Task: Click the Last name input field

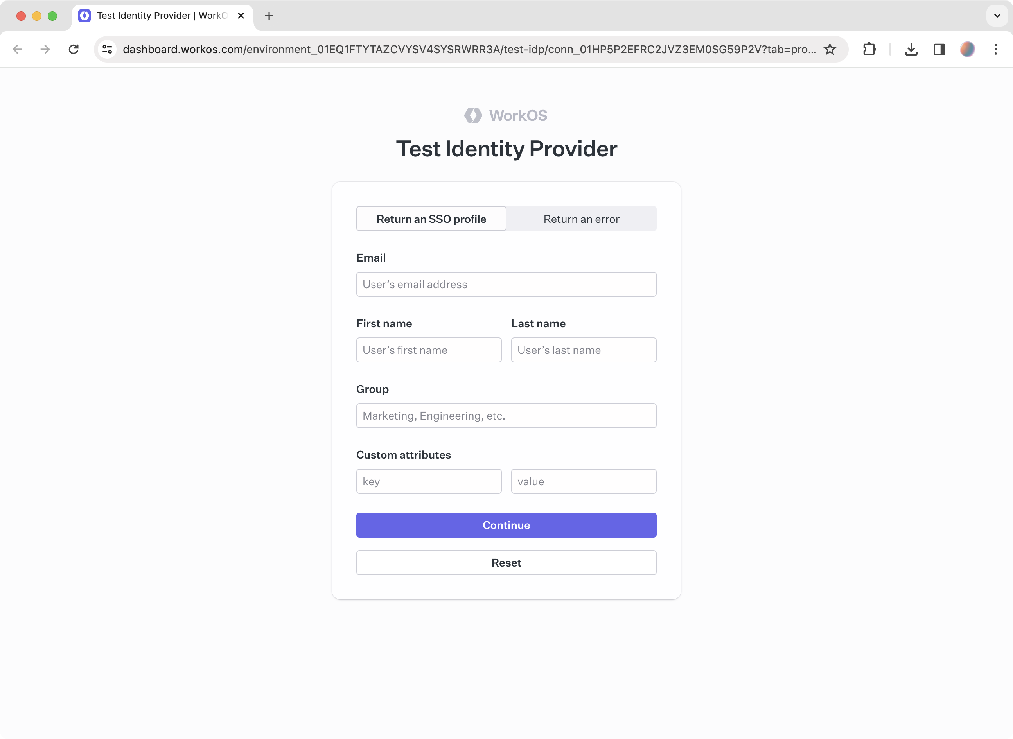Action: 584,350
